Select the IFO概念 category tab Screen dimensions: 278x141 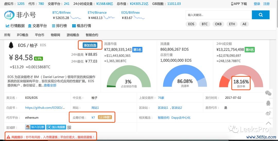[22, 35]
